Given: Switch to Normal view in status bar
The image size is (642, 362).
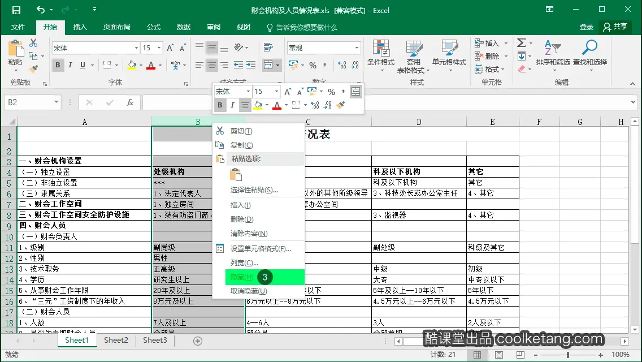Looking at the screenshot, I should coord(478,355).
